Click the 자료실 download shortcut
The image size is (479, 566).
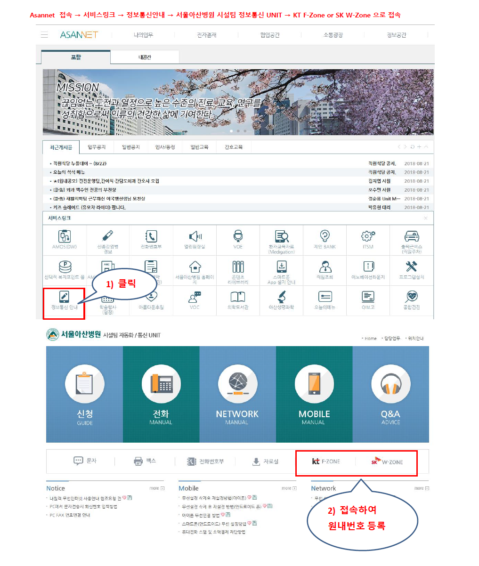point(266,461)
